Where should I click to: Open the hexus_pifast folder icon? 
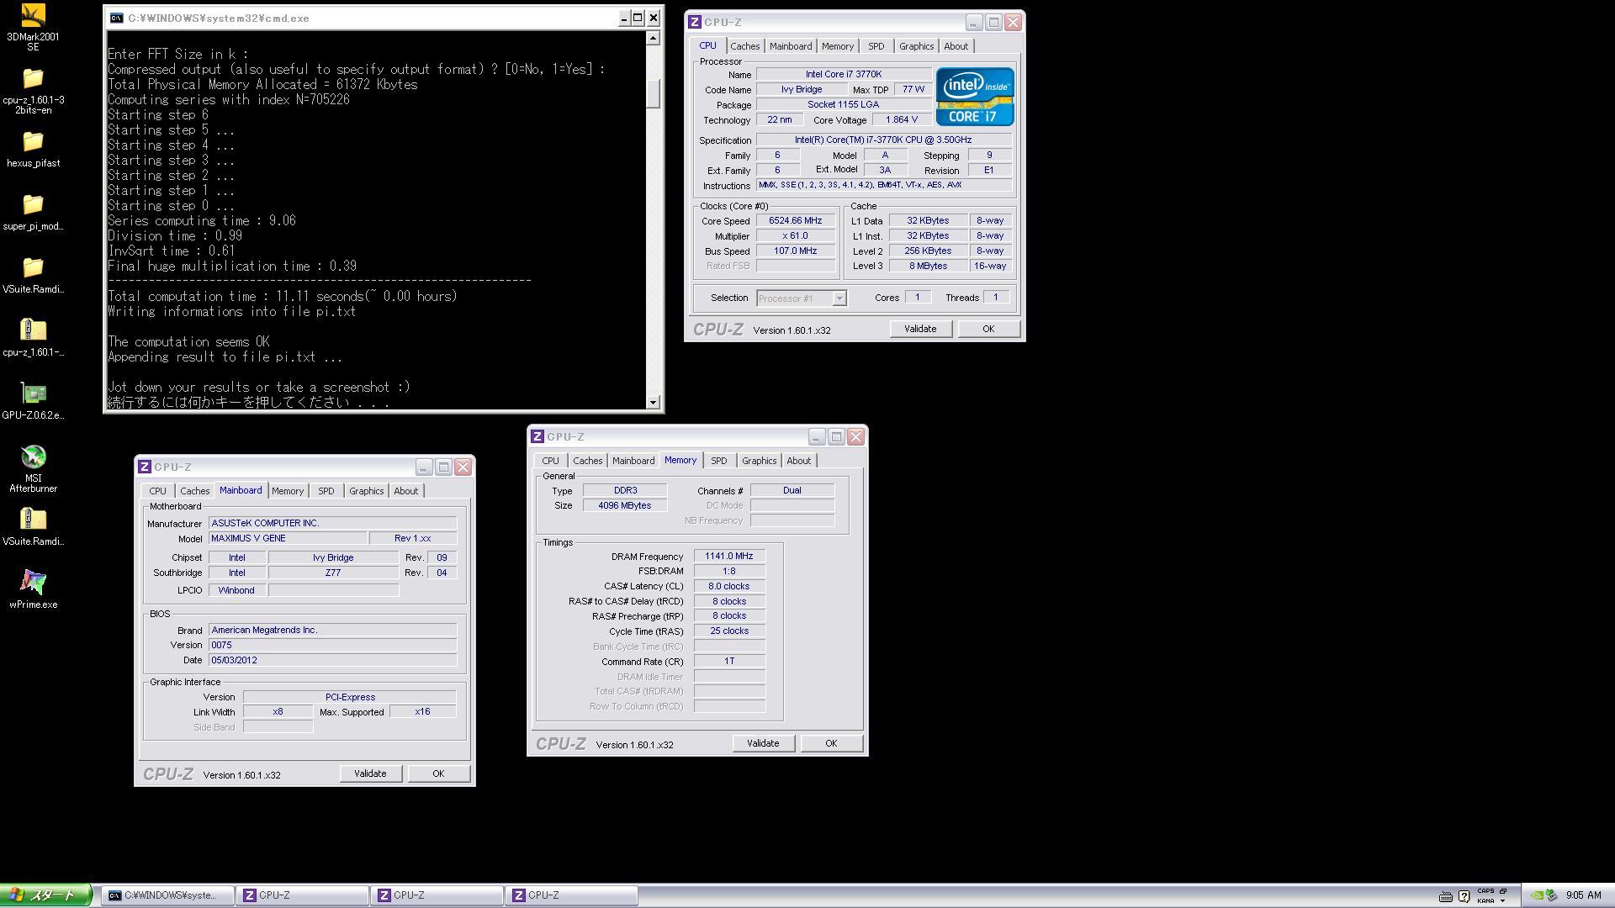click(33, 150)
